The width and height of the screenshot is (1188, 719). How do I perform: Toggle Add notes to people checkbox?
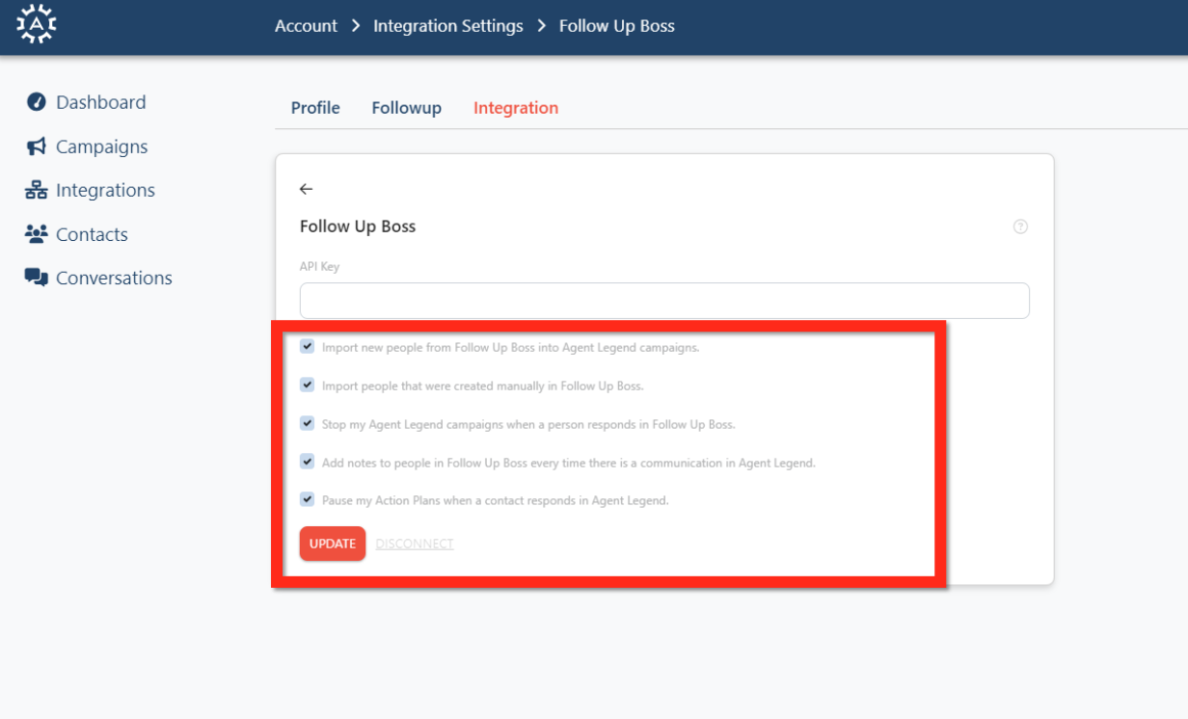tap(307, 462)
